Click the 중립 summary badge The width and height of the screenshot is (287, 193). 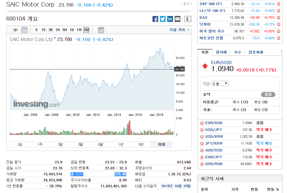pyautogui.click(x=268, y=94)
